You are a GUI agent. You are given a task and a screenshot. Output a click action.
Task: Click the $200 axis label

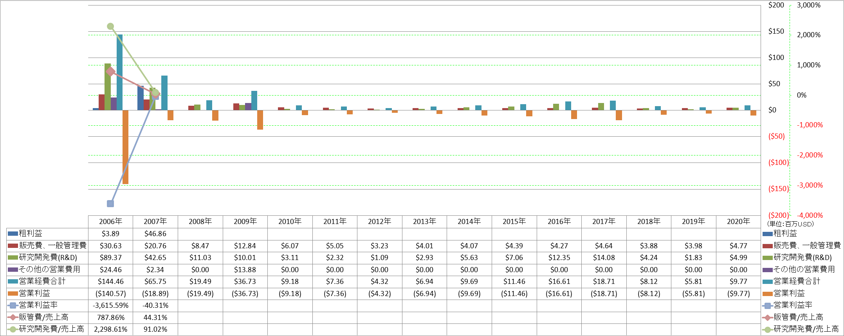(x=776, y=5)
